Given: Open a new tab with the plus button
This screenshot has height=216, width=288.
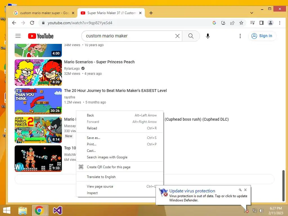Looking at the screenshot, I should click(x=151, y=13).
